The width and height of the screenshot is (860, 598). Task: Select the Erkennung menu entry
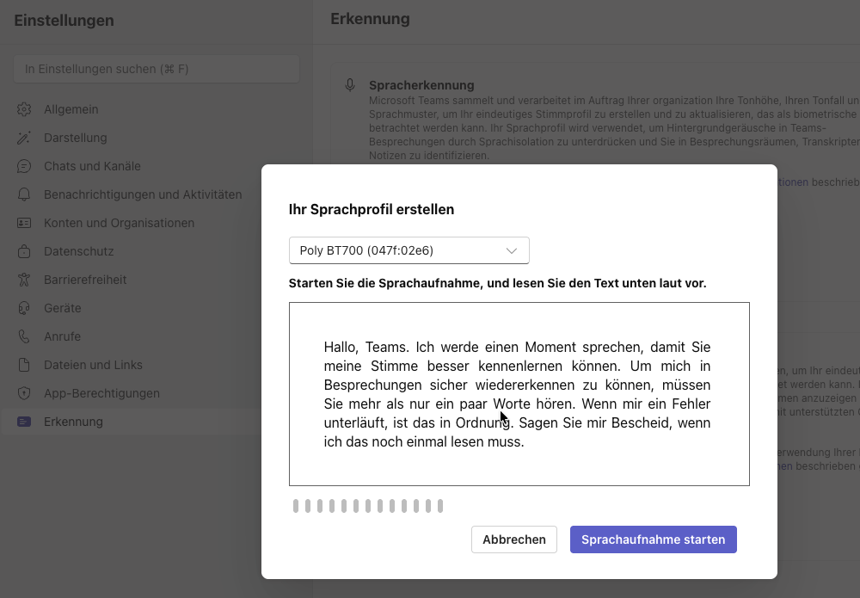[x=131, y=422]
